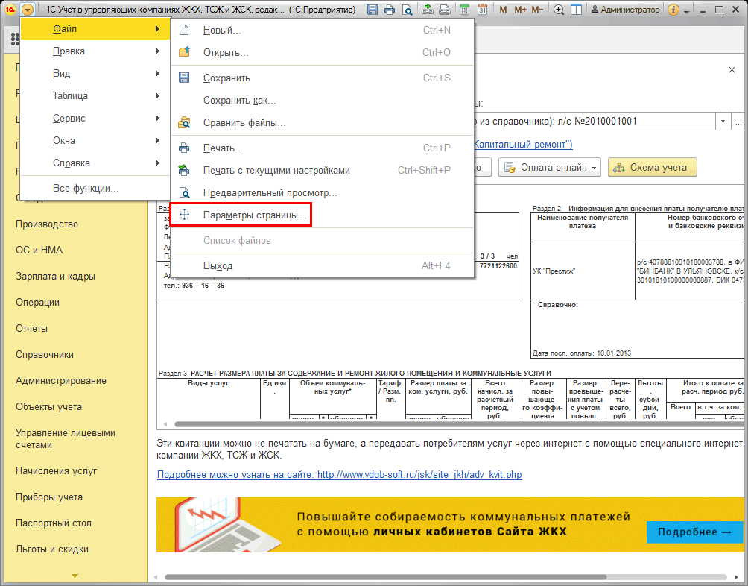
Task: Select Новый... from File submenu
Action: 322,30
